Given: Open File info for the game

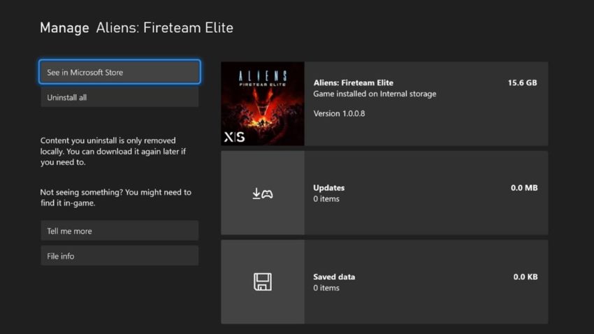Looking at the screenshot, I should [x=119, y=256].
